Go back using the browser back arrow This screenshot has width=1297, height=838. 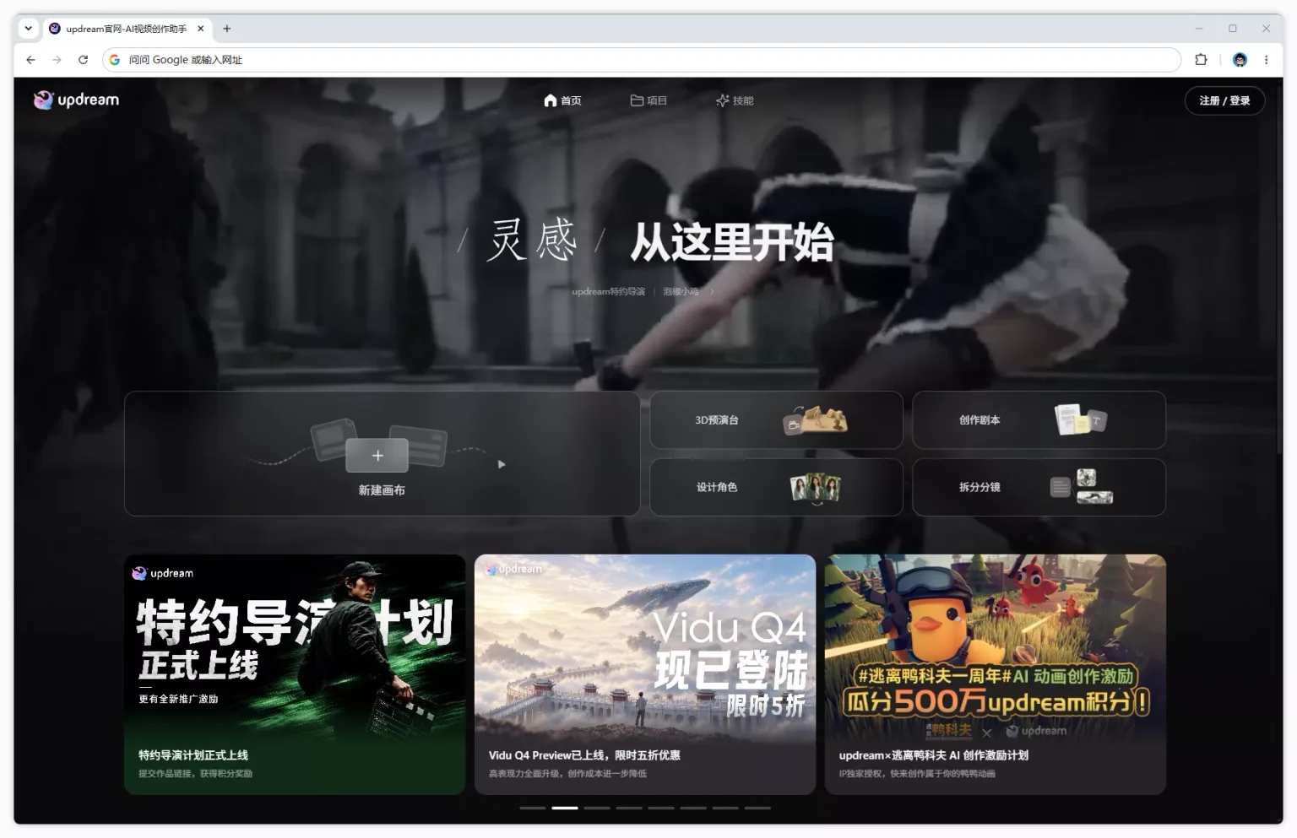pyautogui.click(x=30, y=60)
